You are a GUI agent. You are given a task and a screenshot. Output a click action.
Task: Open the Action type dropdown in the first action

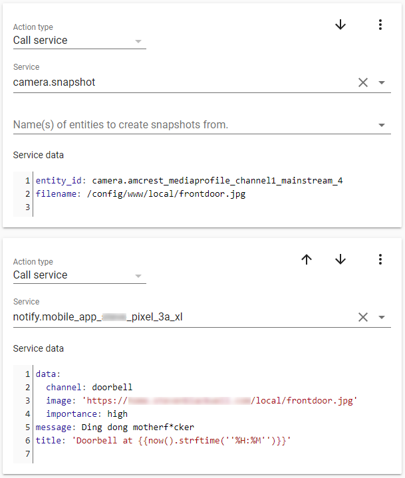tap(78, 41)
